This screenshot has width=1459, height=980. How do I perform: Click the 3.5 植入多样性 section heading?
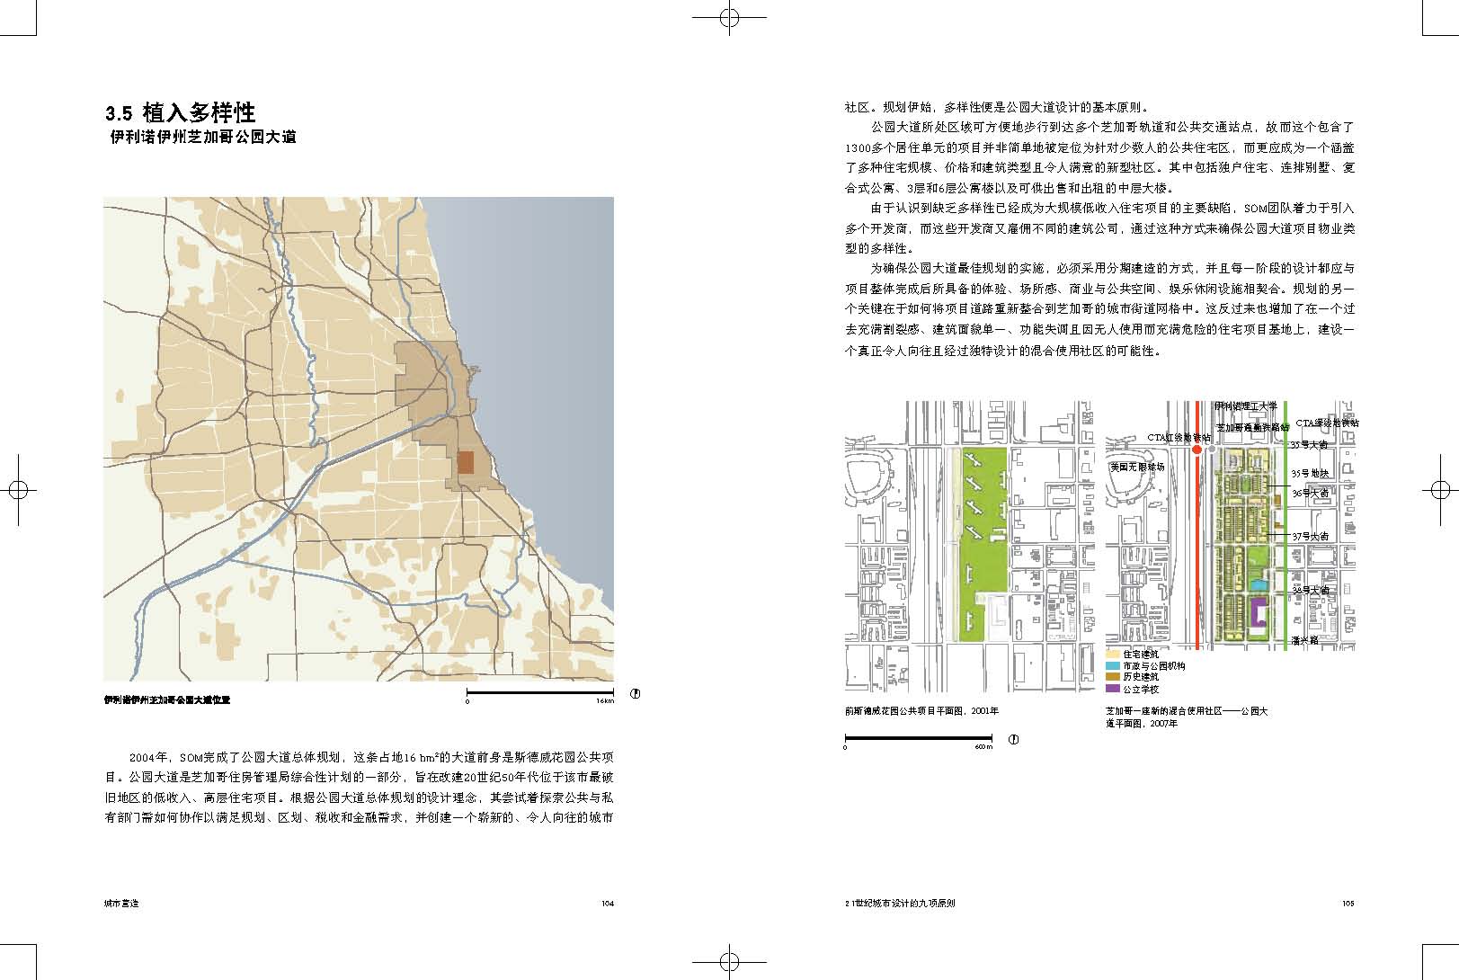181,112
